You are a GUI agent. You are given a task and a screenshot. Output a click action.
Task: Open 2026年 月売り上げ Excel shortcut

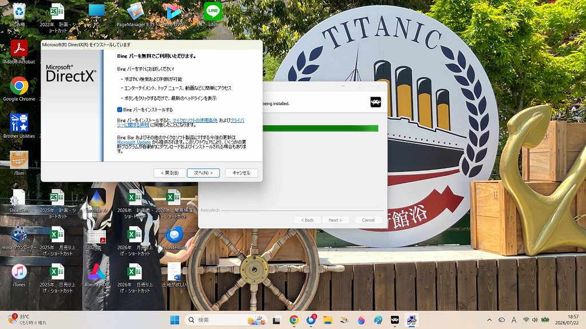pos(134,241)
